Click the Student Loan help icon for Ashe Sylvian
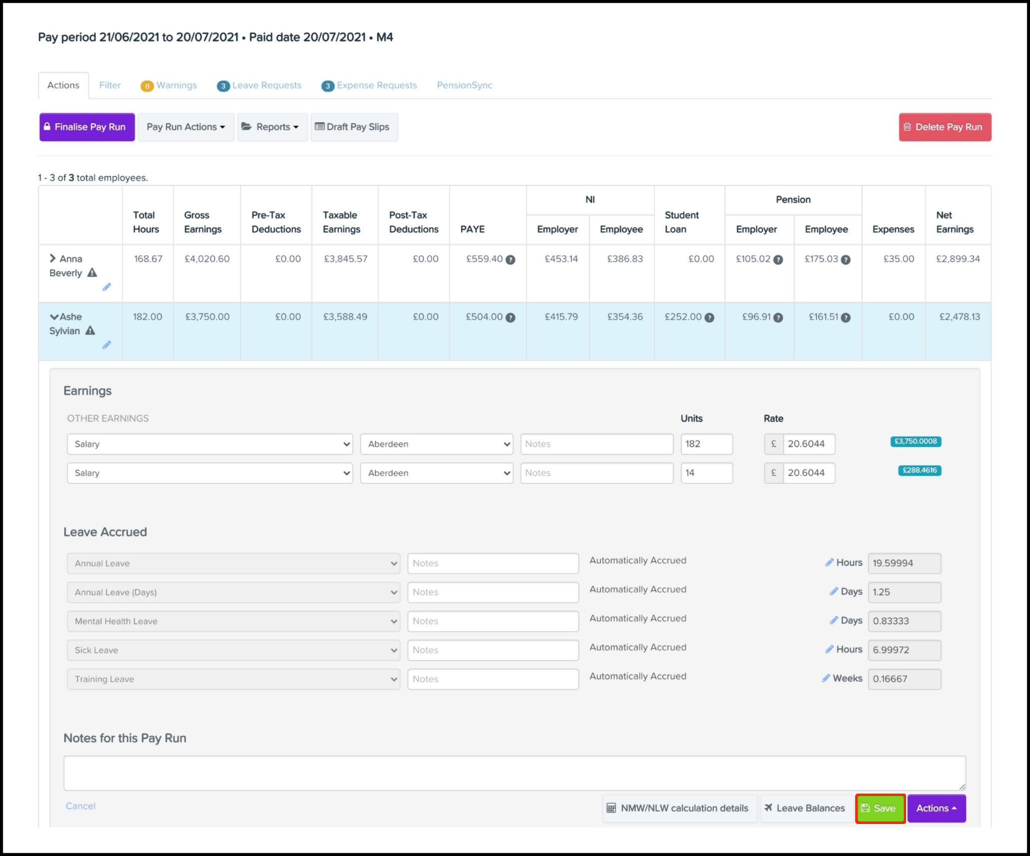 pyautogui.click(x=709, y=318)
